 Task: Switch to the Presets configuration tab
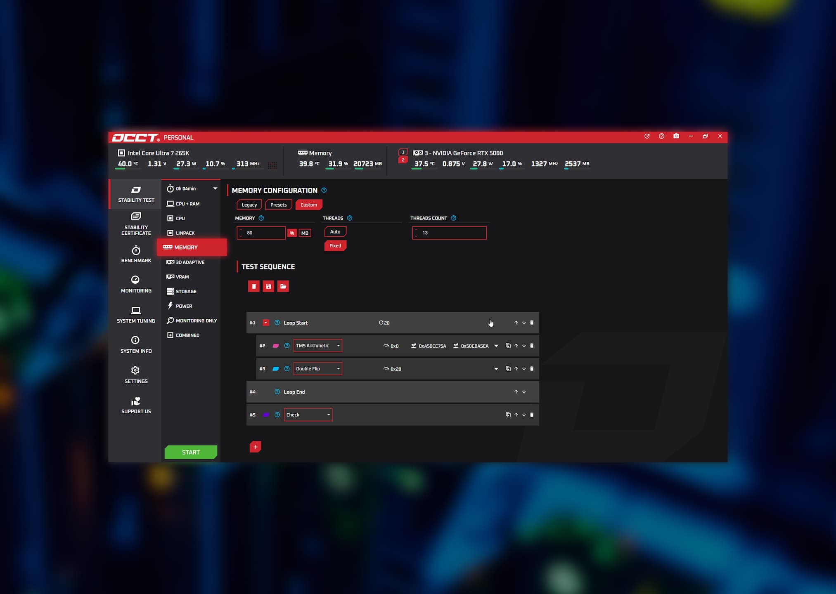coord(278,205)
